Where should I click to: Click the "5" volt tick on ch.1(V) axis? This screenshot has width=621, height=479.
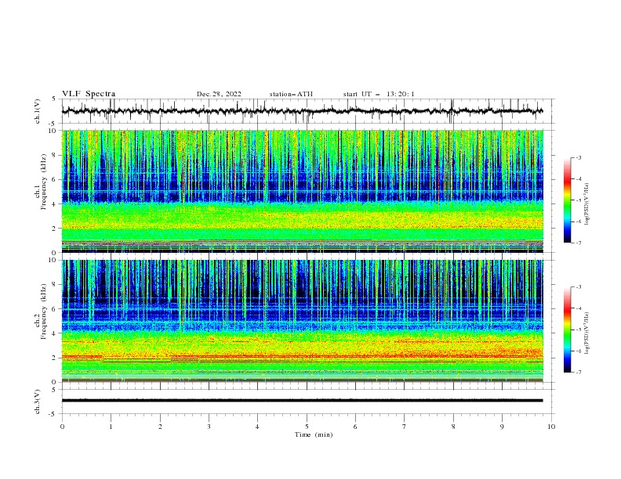(54, 99)
